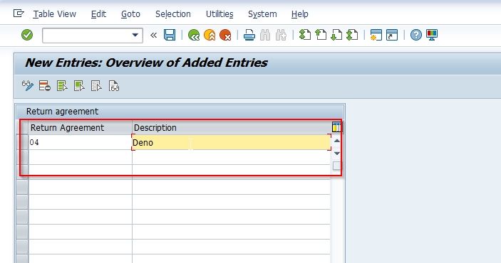Screen dimensions: 501x263
Task: Open the Edit menu
Action: pyautogui.click(x=98, y=14)
